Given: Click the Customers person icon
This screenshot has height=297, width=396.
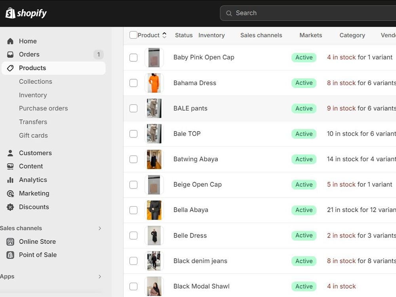Looking at the screenshot, I should click(10, 153).
